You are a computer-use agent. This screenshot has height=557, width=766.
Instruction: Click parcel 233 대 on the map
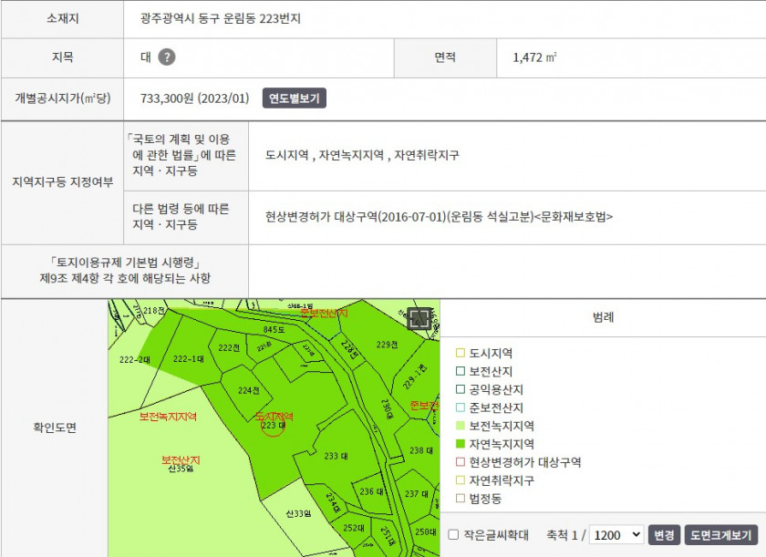pyautogui.click(x=335, y=456)
